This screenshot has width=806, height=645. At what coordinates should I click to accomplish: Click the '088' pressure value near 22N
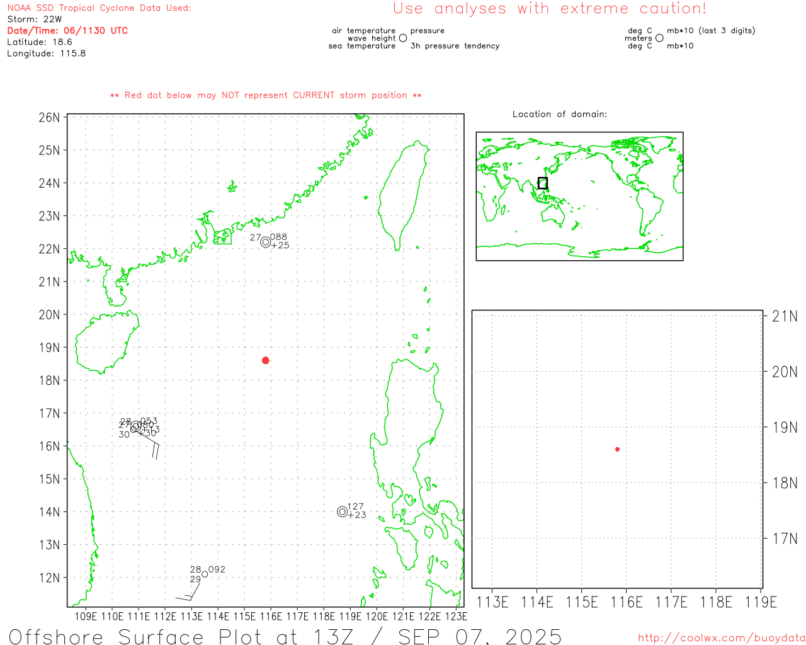click(278, 237)
